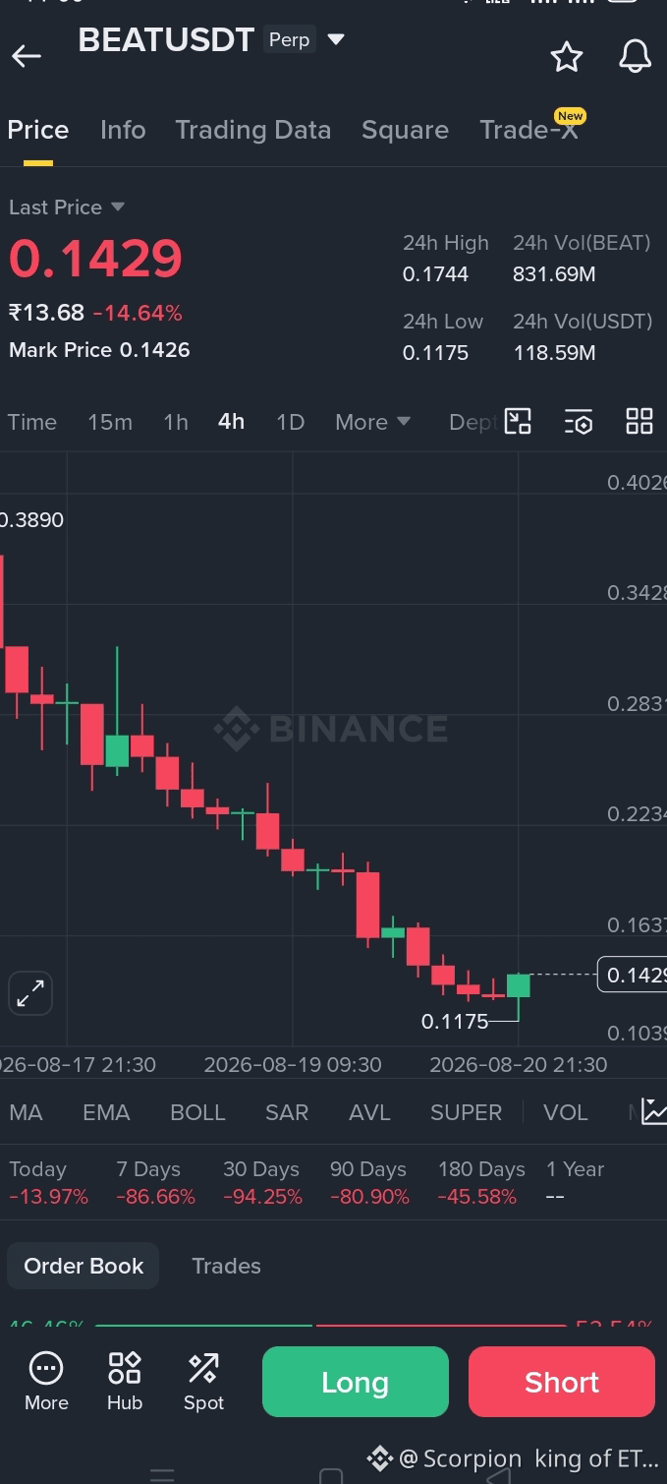Enable VOL indicator
Screen dimensions: 667x1484
click(x=566, y=1112)
